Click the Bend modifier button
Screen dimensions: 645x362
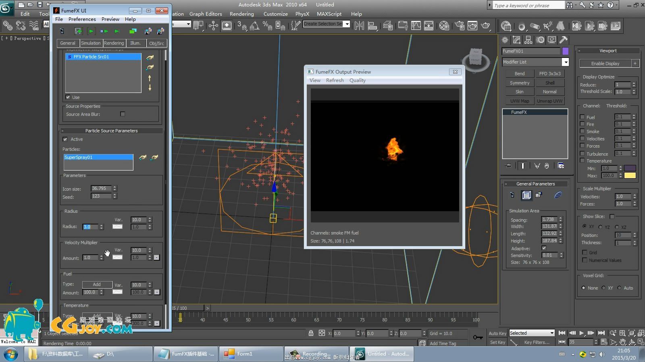(520, 74)
